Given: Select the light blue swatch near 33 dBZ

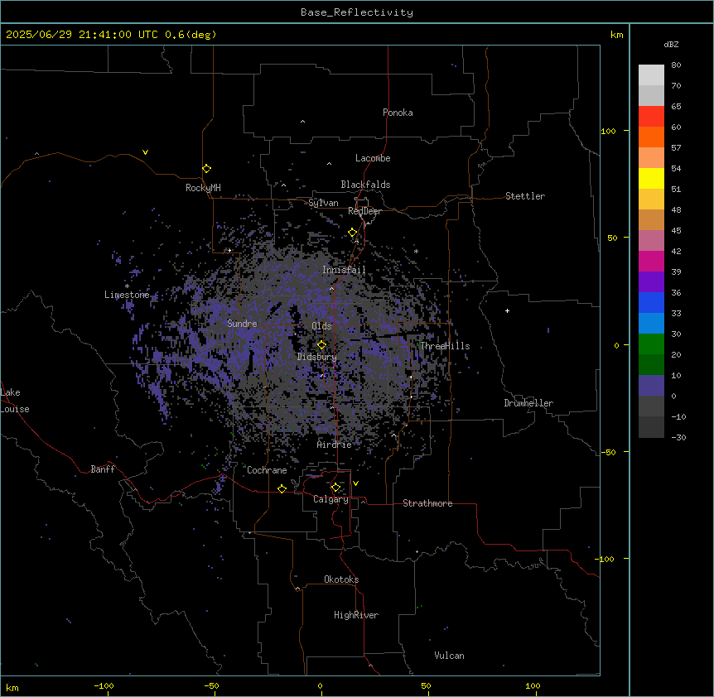Looking at the screenshot, I should 651,324.
